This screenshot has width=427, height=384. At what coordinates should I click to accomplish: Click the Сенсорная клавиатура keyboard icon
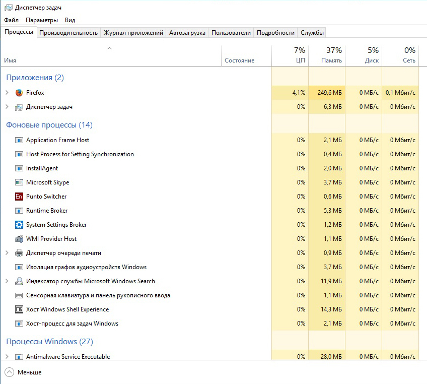(19, 295)
